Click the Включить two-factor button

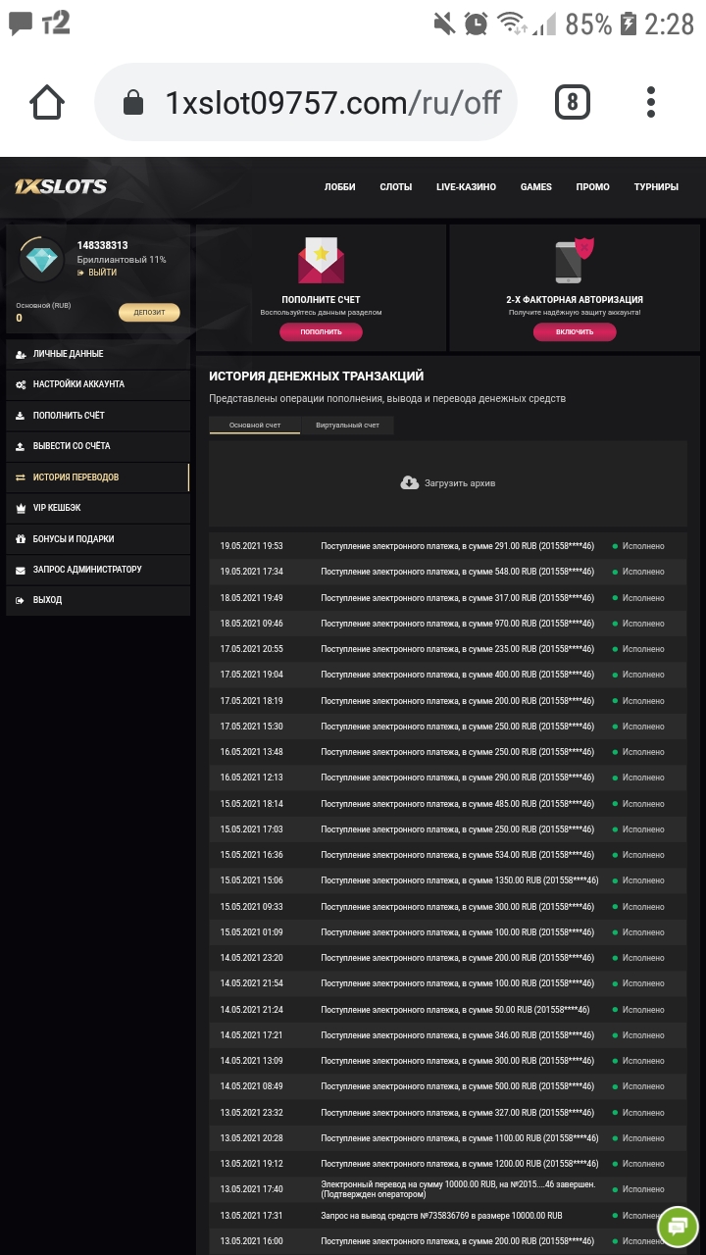(575, 332)
